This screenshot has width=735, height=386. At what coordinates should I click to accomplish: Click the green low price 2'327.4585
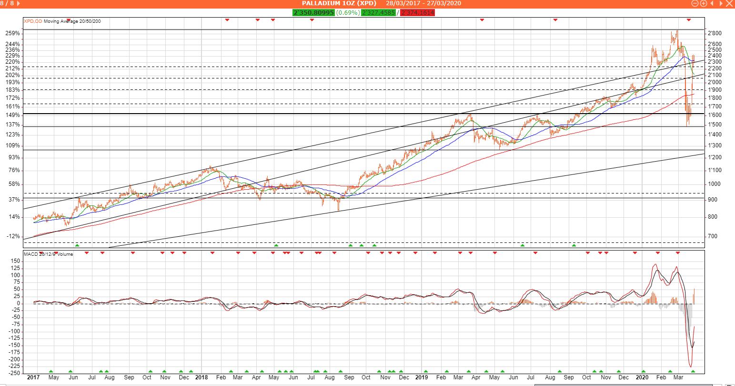(378, 12)
